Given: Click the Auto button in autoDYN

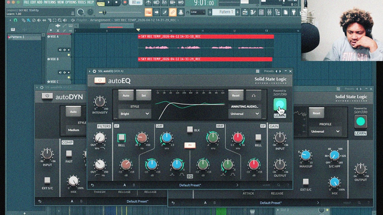Looking at the screenshot, I should 73,112.
